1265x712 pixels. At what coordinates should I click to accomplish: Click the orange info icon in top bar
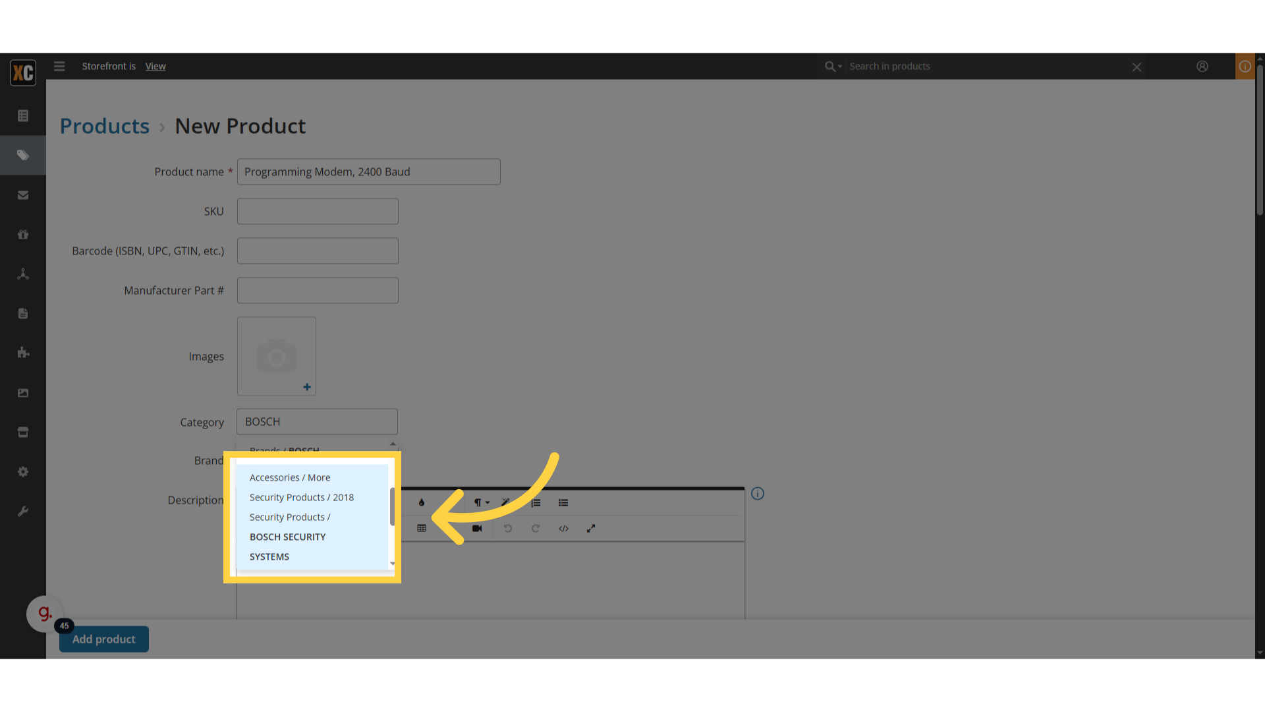click(1245, 67)
